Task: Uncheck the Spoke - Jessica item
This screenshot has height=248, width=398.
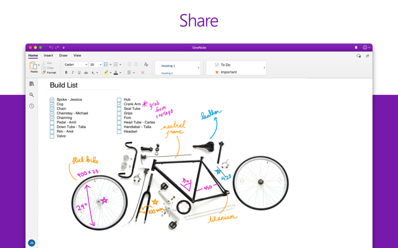Action: [52, 99]
